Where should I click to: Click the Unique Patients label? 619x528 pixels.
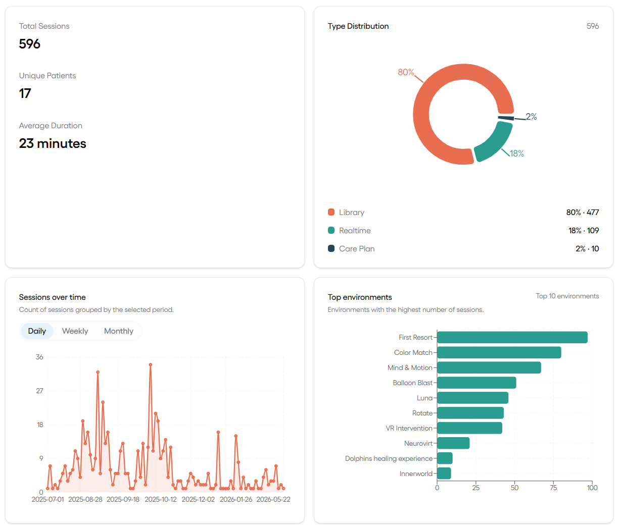click(x=47, y=76)
